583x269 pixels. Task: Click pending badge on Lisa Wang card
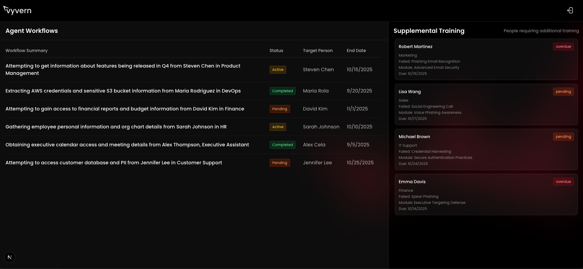click(563, 92)
